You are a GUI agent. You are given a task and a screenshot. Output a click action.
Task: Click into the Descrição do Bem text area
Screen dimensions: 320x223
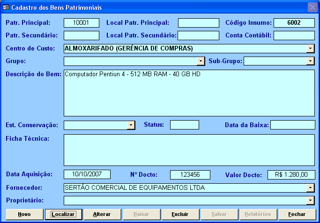(x=189, y=93)
